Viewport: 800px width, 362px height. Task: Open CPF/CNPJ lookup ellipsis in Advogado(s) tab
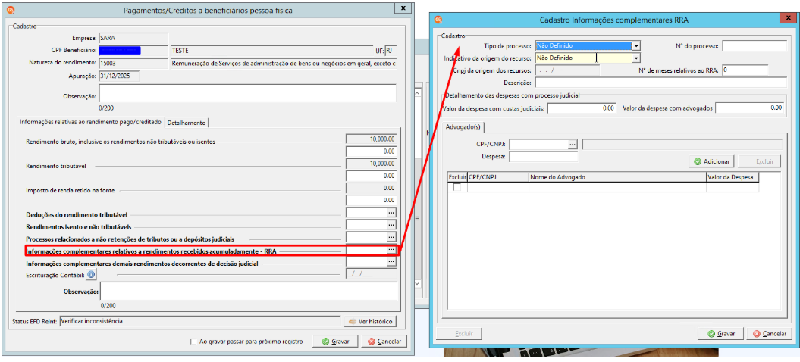coord(573,145)
